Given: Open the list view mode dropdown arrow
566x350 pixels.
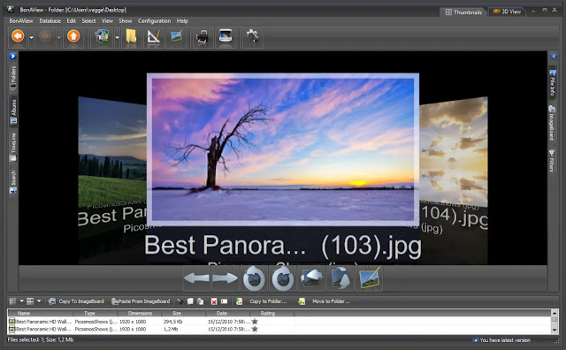Looking at the screenshot, I should tap(21, 301).
